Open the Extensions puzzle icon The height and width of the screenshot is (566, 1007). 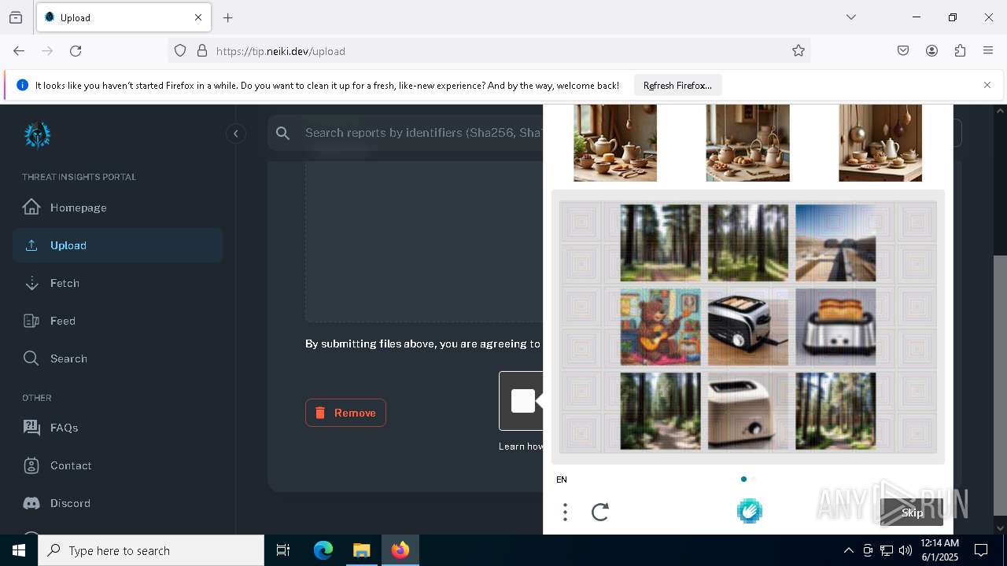960,51
